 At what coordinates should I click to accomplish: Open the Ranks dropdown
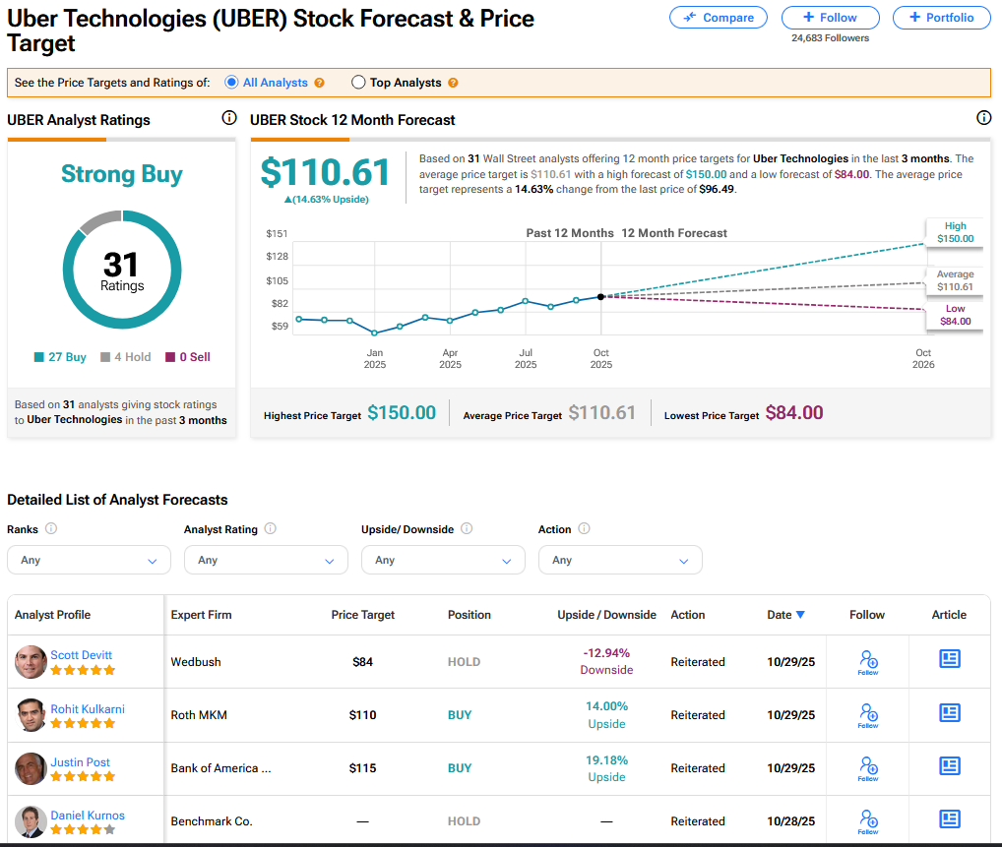tap(89, 560)
